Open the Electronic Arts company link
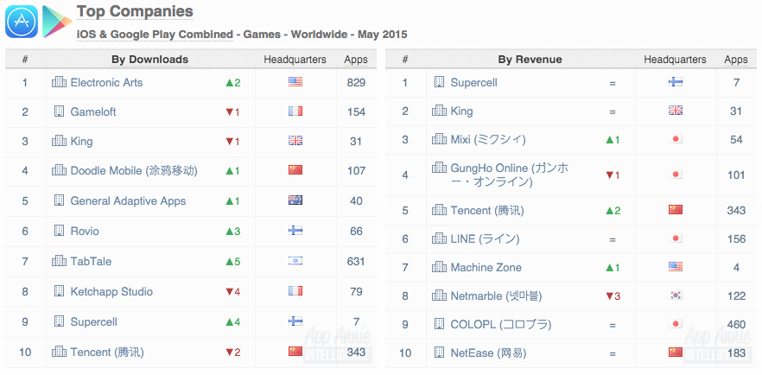762x375 pixels. [106, 83]
